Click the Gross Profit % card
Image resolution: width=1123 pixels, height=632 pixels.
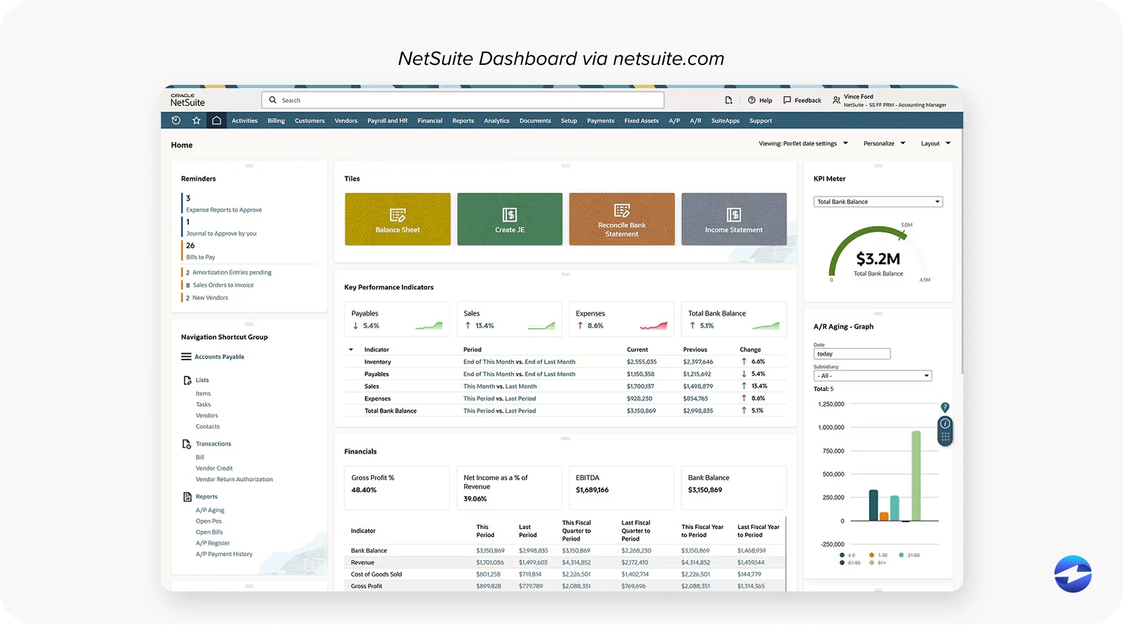click(397, 487)
